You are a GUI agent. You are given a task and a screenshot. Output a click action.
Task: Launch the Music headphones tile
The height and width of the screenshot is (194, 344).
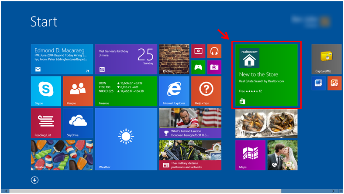click(x=214, y=51)
